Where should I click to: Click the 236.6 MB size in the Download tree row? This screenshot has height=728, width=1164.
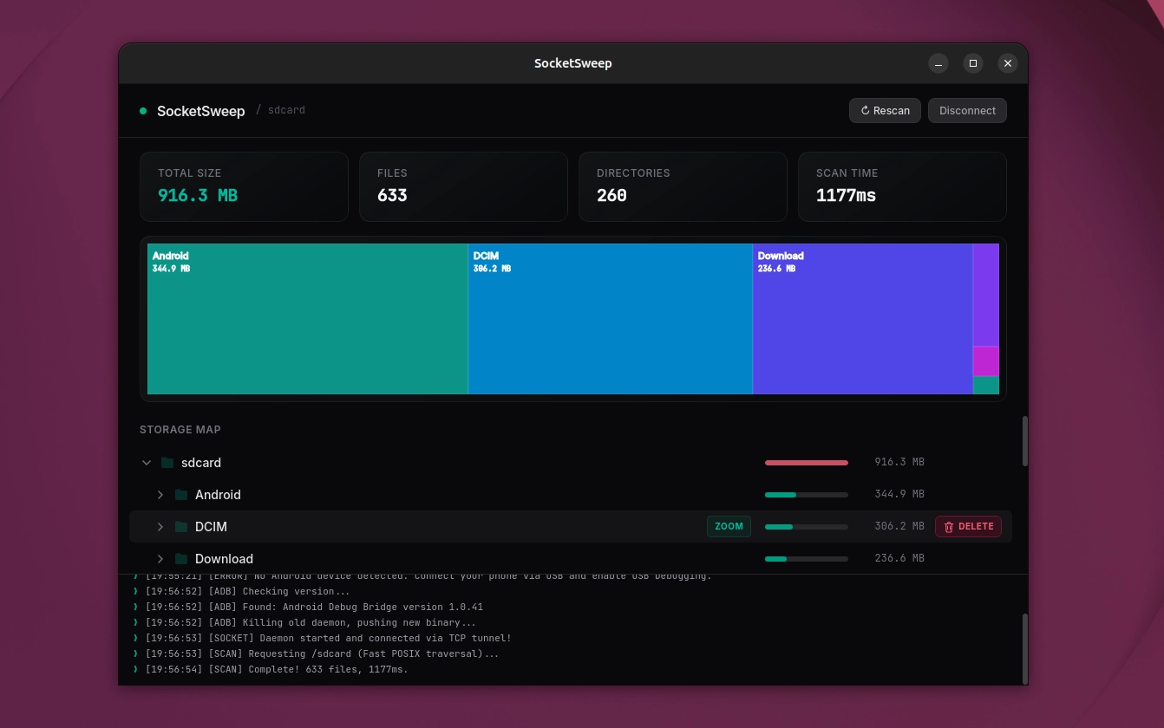coord(899,559)
